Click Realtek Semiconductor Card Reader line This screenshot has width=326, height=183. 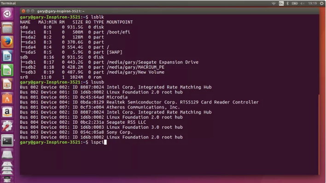tap(140, 102)
